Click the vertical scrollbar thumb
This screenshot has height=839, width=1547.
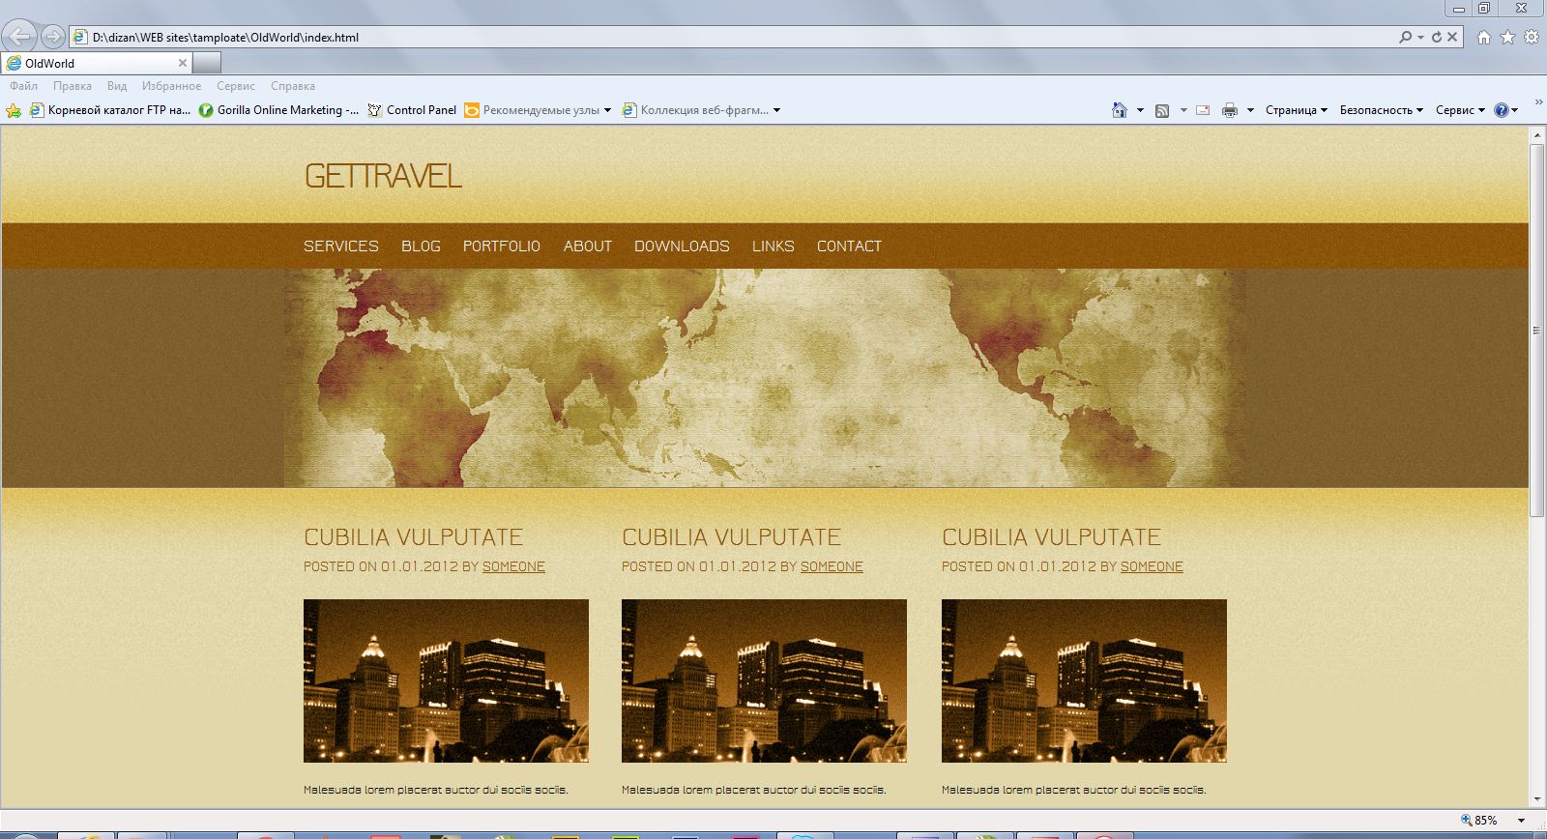1537,331
